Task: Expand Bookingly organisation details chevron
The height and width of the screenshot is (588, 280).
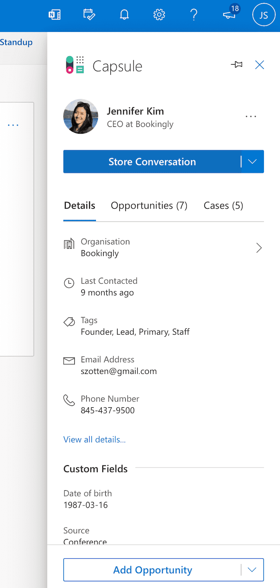Action: (x=259, y=248)
